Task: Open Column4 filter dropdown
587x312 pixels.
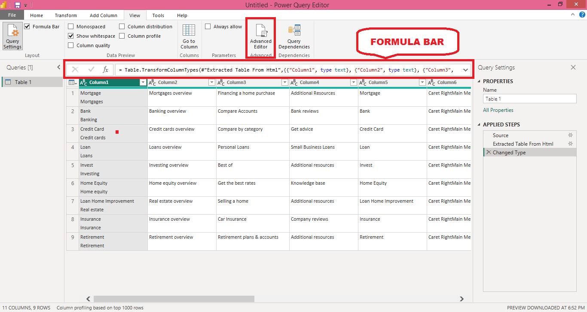Action: pos(353,82)
